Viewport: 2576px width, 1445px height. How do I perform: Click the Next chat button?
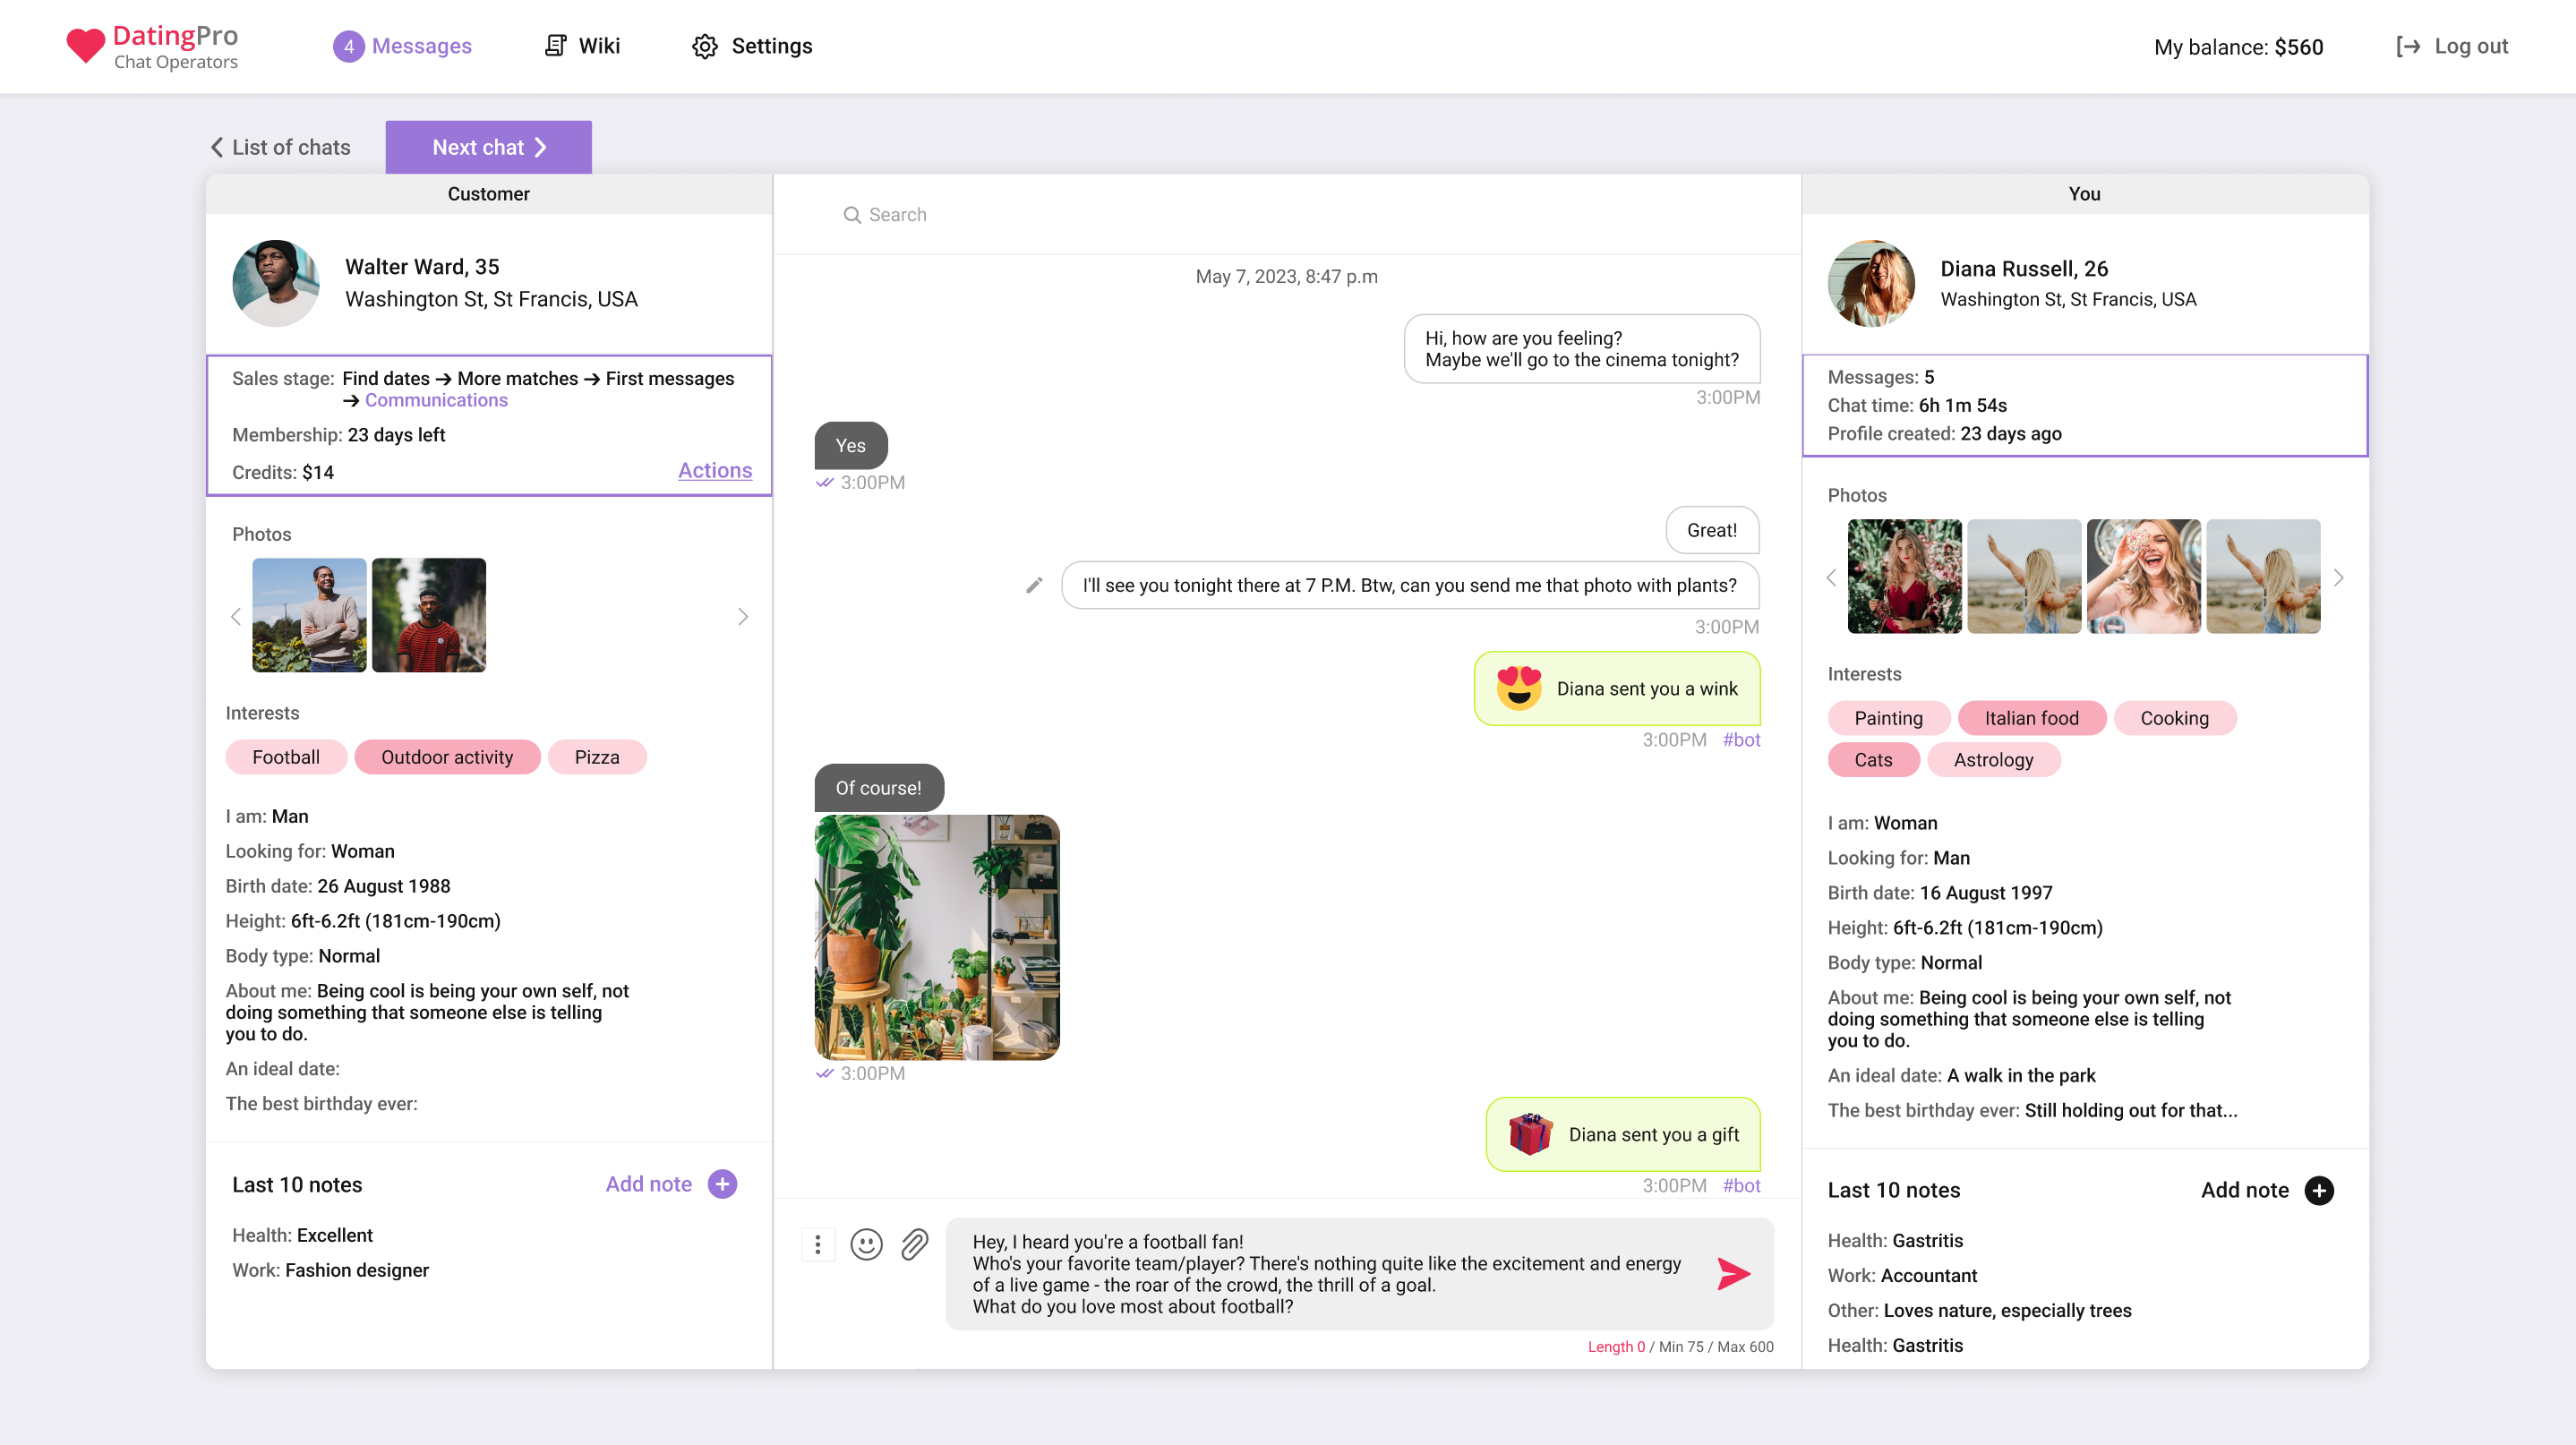click(x=488, y=147)
